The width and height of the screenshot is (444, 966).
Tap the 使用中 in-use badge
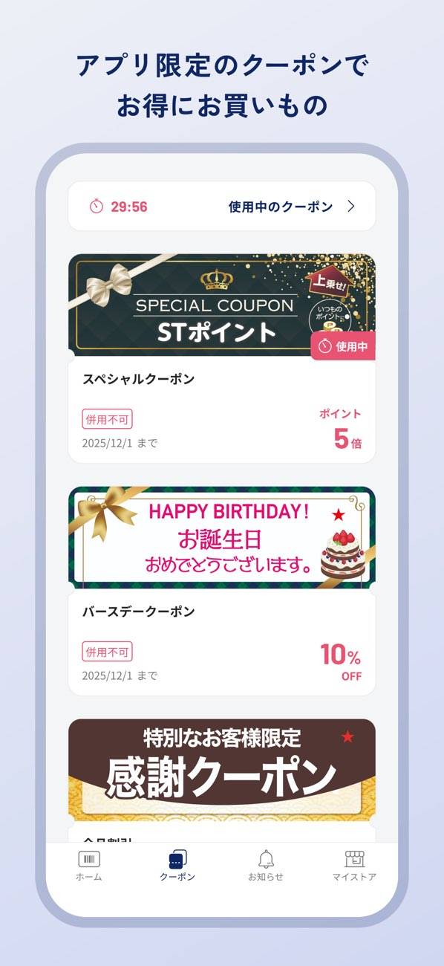(x=342, y=346)
